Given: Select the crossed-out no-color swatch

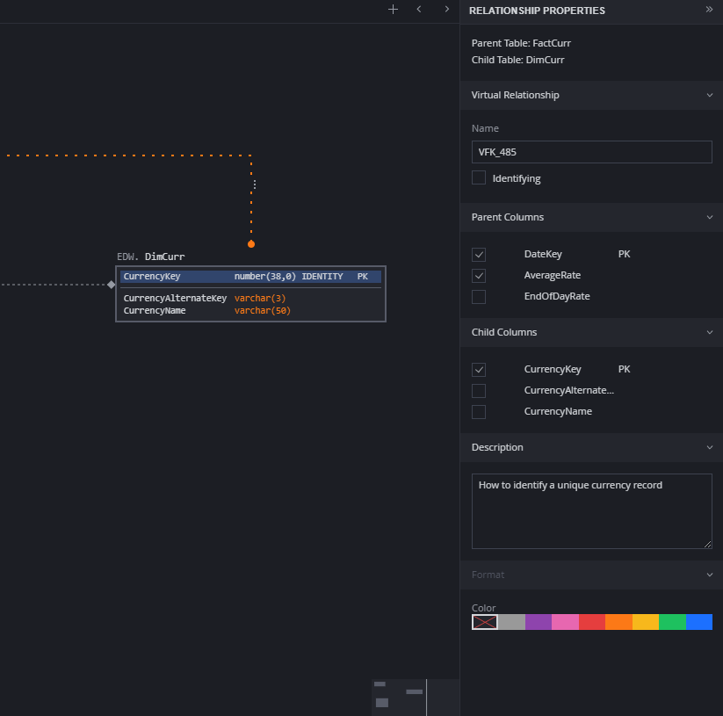Looking at the screenshot, I should [x=484, y=622].
